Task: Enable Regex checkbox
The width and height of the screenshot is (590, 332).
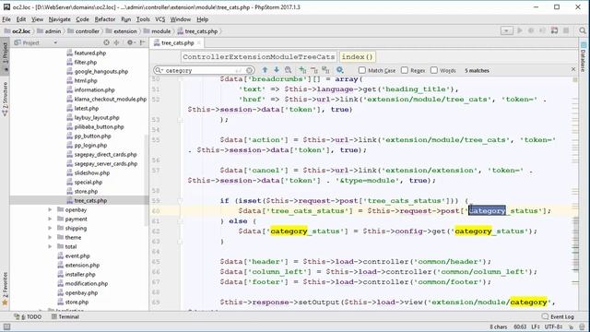Action: point(405,70)
